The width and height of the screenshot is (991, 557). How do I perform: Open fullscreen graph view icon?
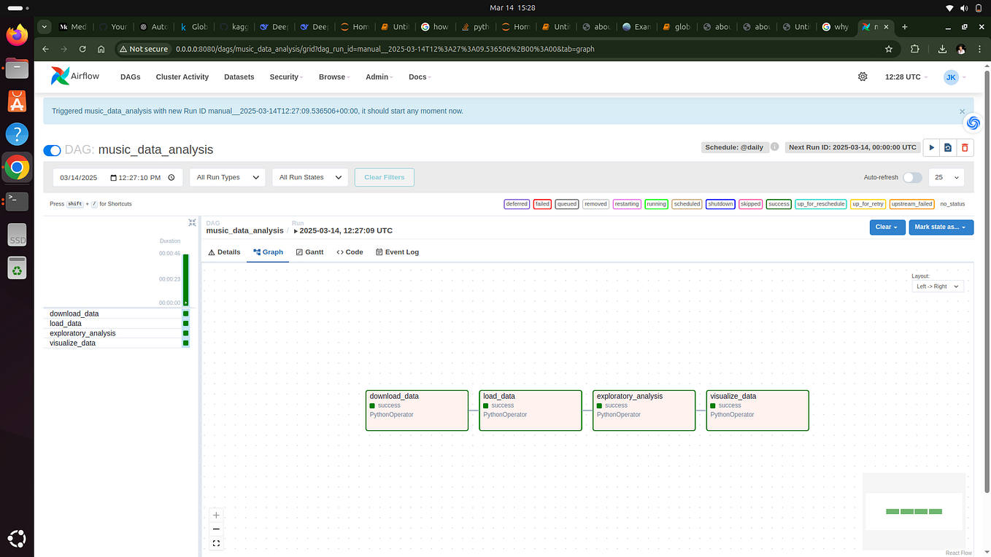click(216, 542)
